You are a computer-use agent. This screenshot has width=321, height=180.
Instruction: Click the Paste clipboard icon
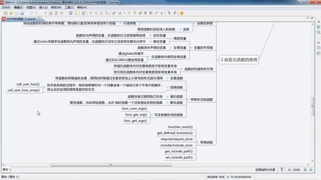(56, 13)
